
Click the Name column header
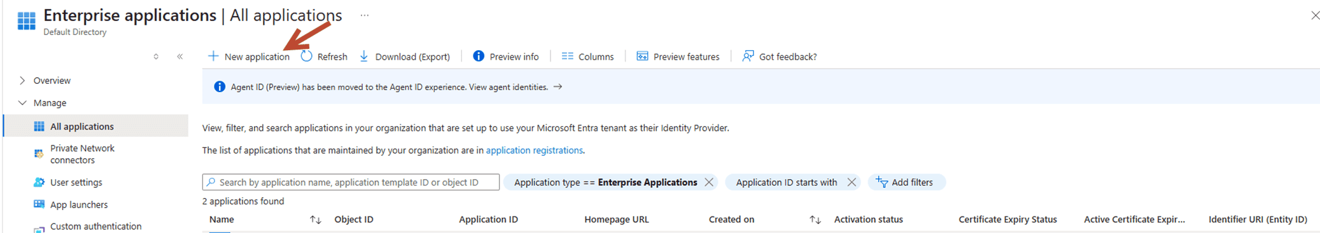pyautogui.click(x=221, y=220)
